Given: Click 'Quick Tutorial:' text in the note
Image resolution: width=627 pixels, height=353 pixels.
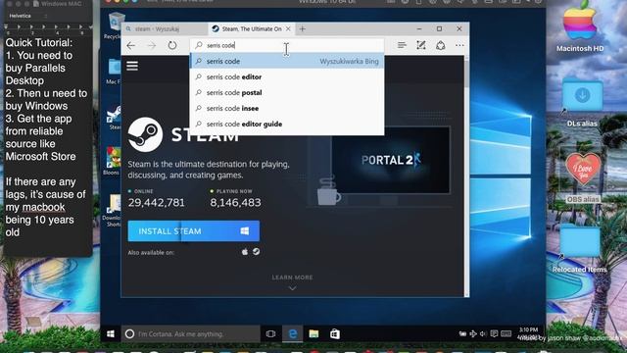Looking at the screenshot, I should click(x=39, y=43).
